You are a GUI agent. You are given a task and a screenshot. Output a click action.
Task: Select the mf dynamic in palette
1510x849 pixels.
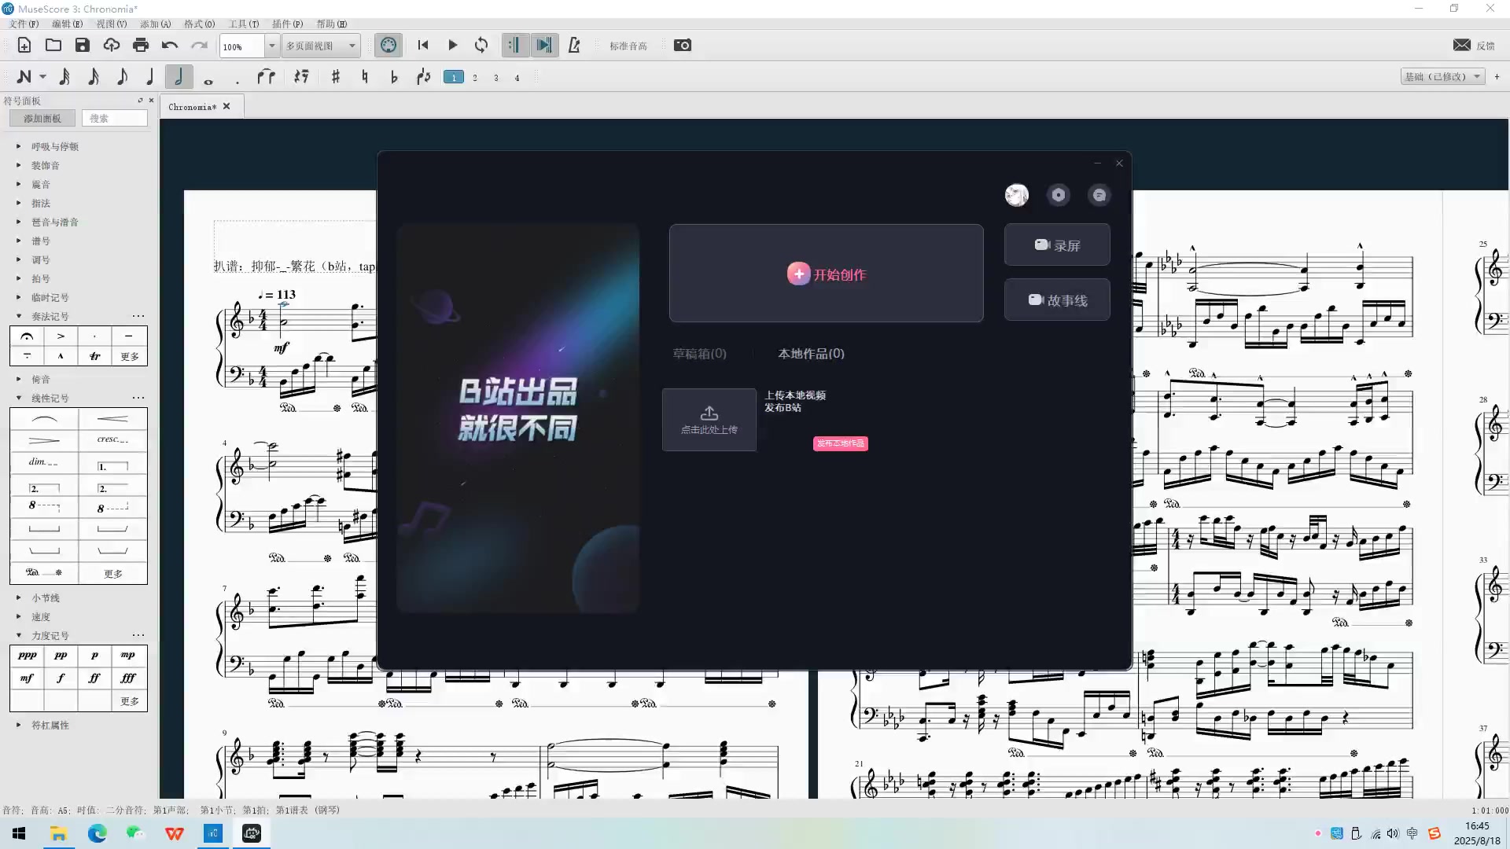(27, 678)
